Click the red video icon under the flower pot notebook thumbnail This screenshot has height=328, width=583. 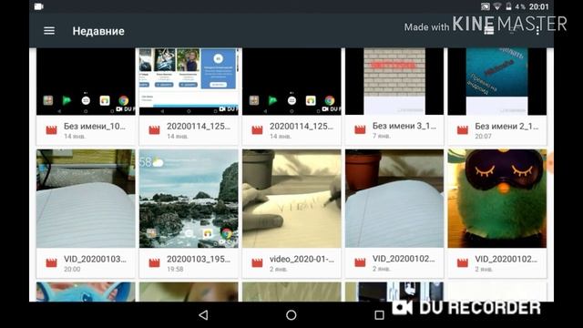click(360, 262)
